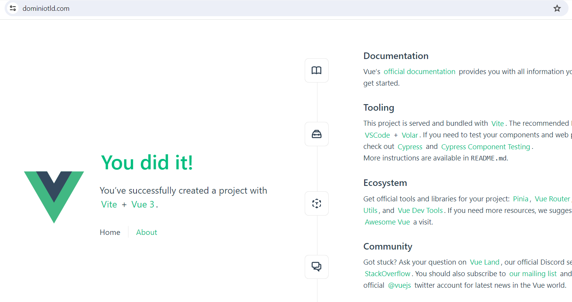
Task: Click the Tooling toolbox icon
Action: tap(317, 134)
